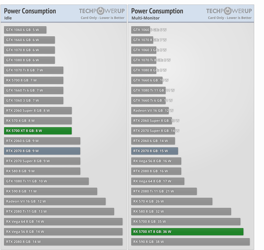Click 'Card Only - Lower is Better' in Idle chart
Viewport: 264px width, 250px height.
coord(102,18)
